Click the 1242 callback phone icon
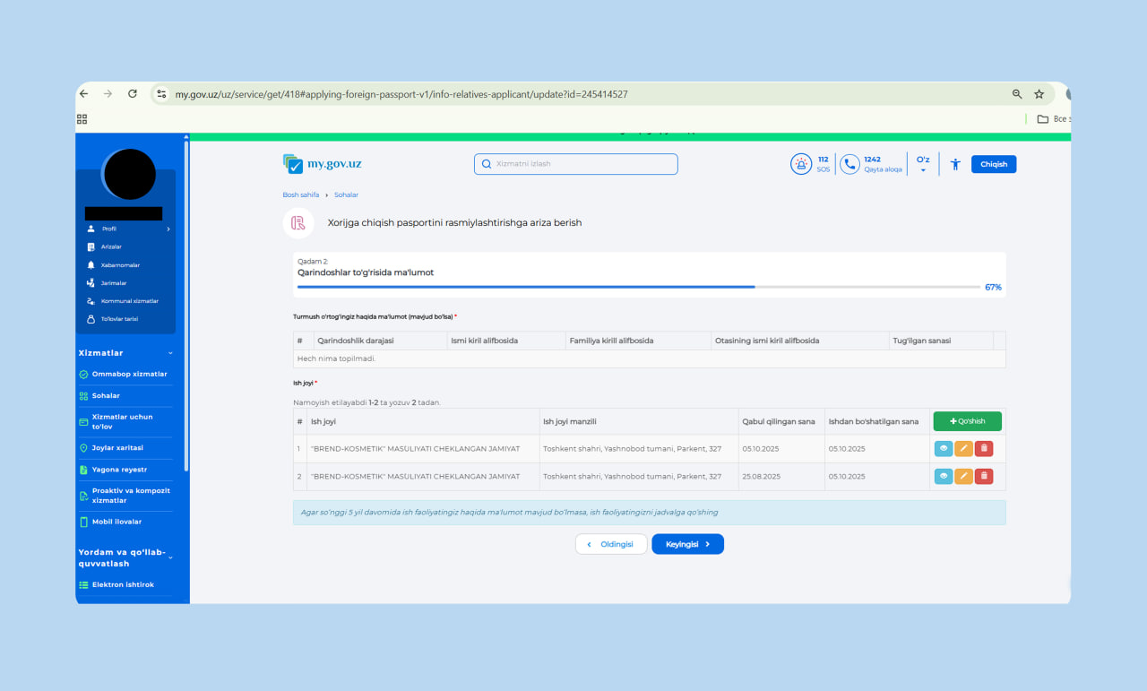The image size is (1147, 691). pyautogui.click(x=849, y=164)
